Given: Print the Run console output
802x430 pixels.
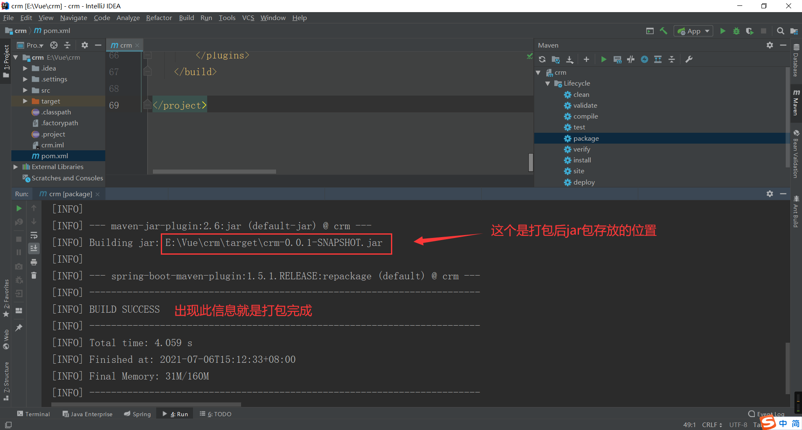Looking at the screenshot, I should tap(34, 262).
